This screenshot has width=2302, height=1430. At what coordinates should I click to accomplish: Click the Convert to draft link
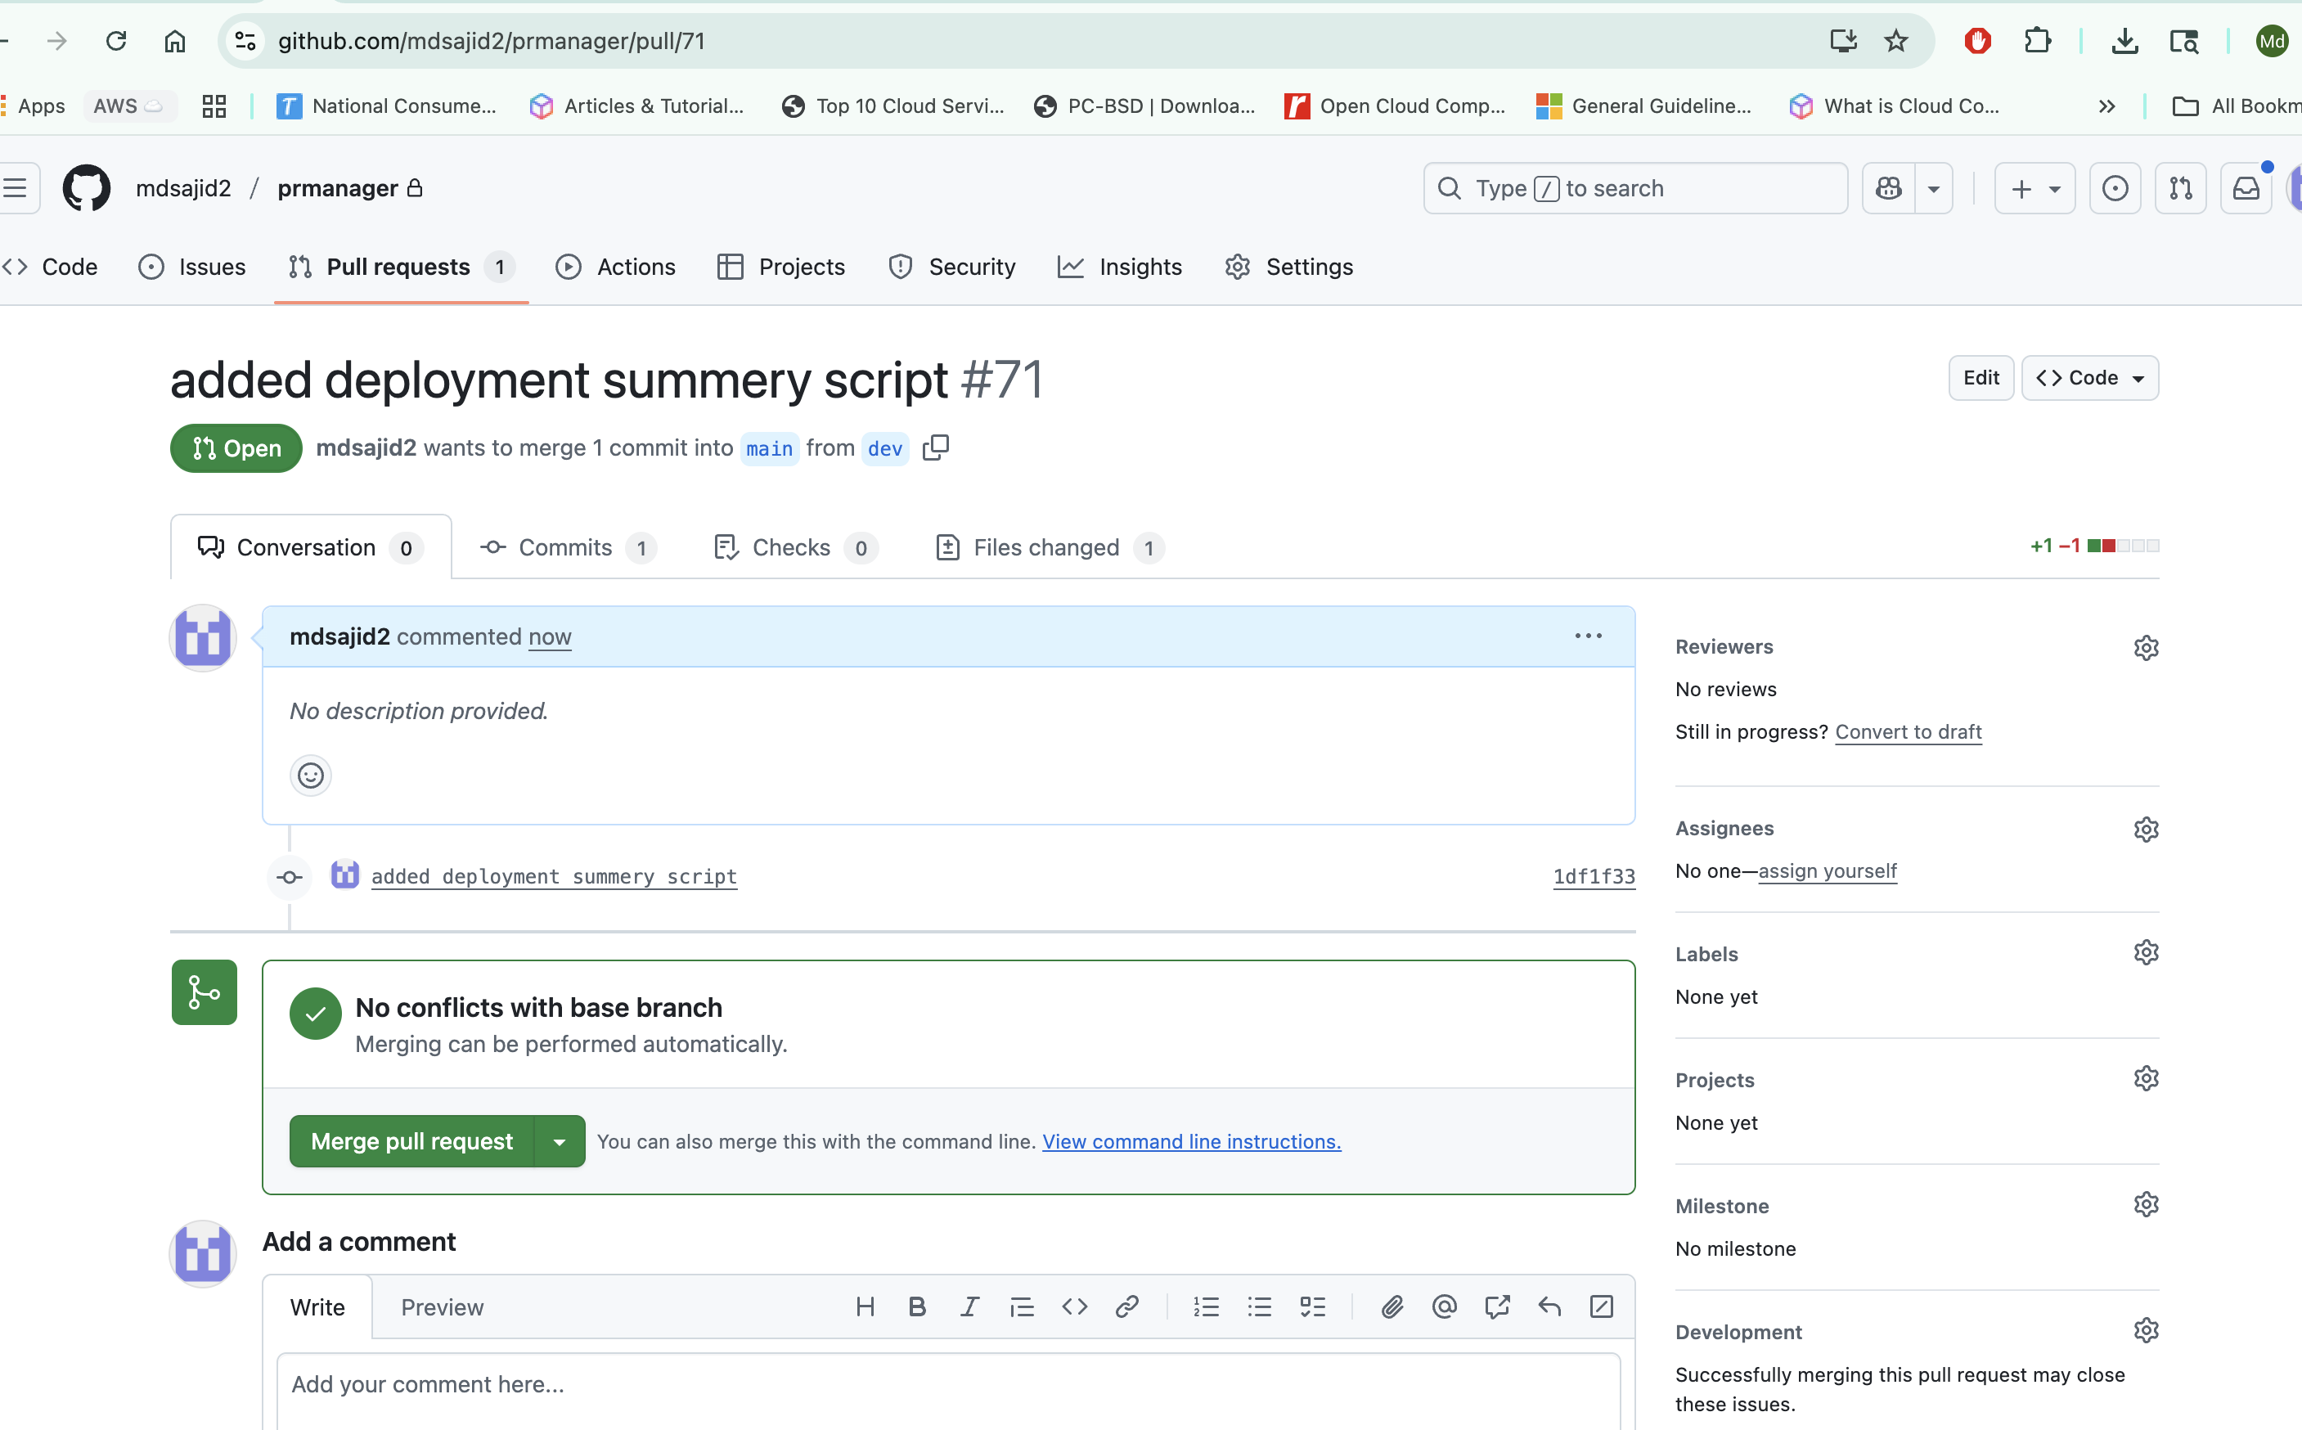1908,732
